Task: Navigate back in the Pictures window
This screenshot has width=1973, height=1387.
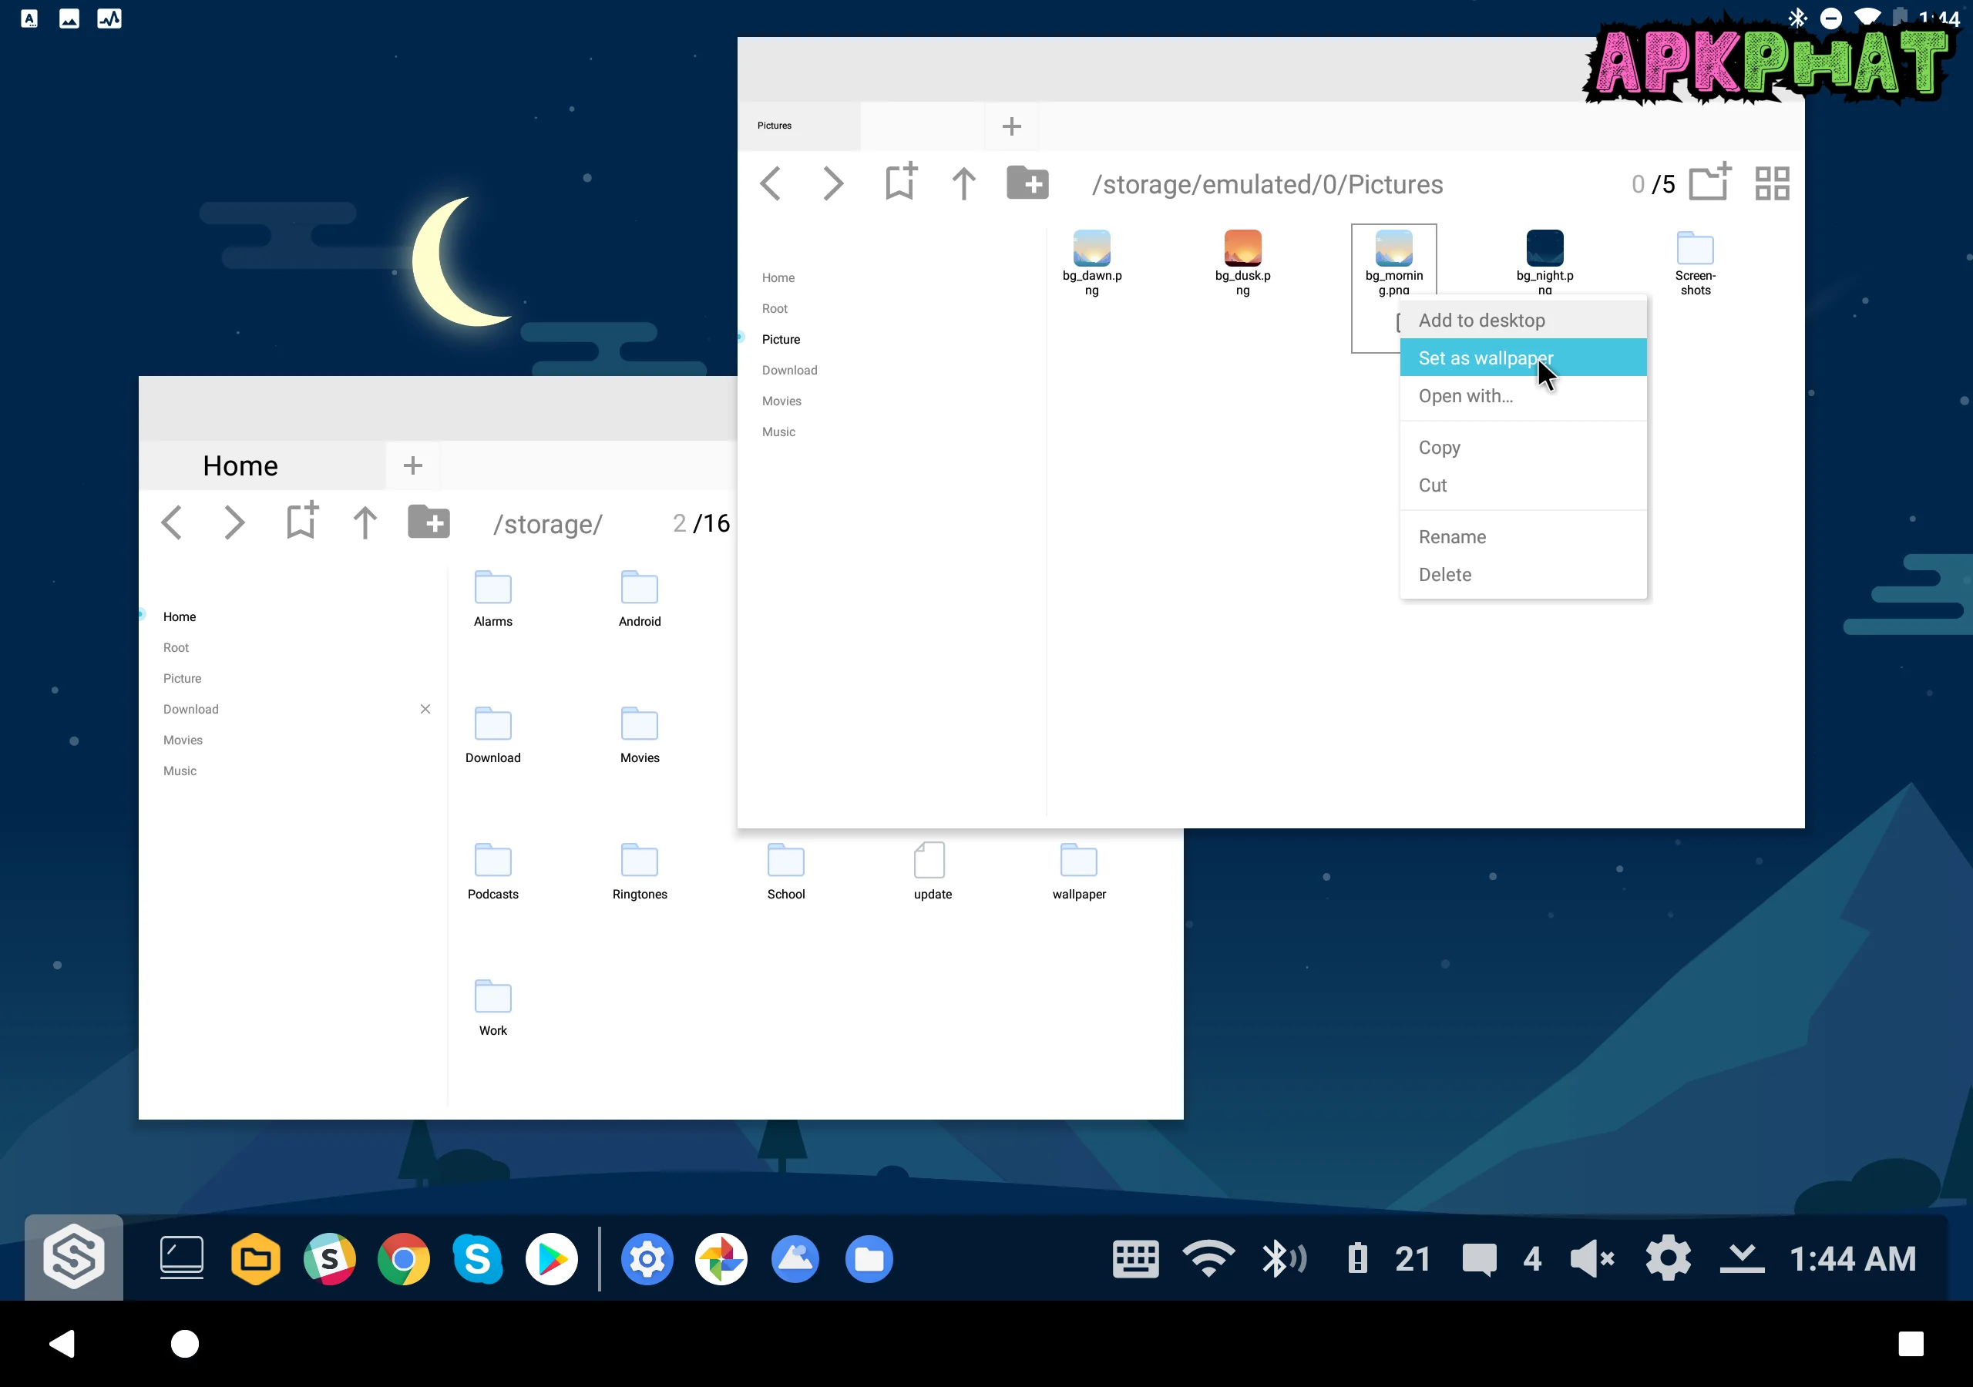Action: 771,183
